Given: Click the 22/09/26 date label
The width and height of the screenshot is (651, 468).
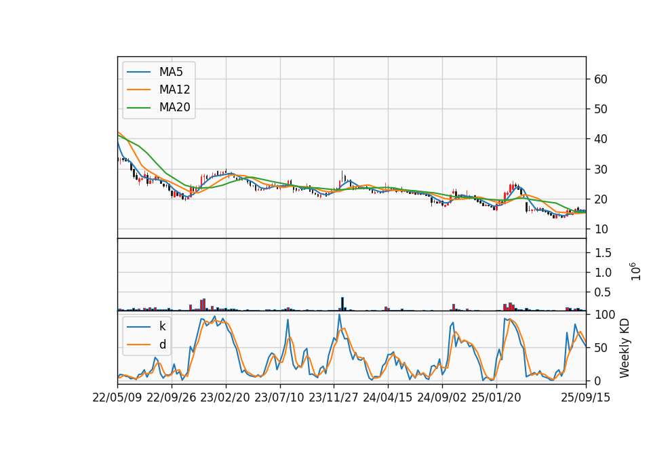Looking at the screenshot, I should click(172, 397).
